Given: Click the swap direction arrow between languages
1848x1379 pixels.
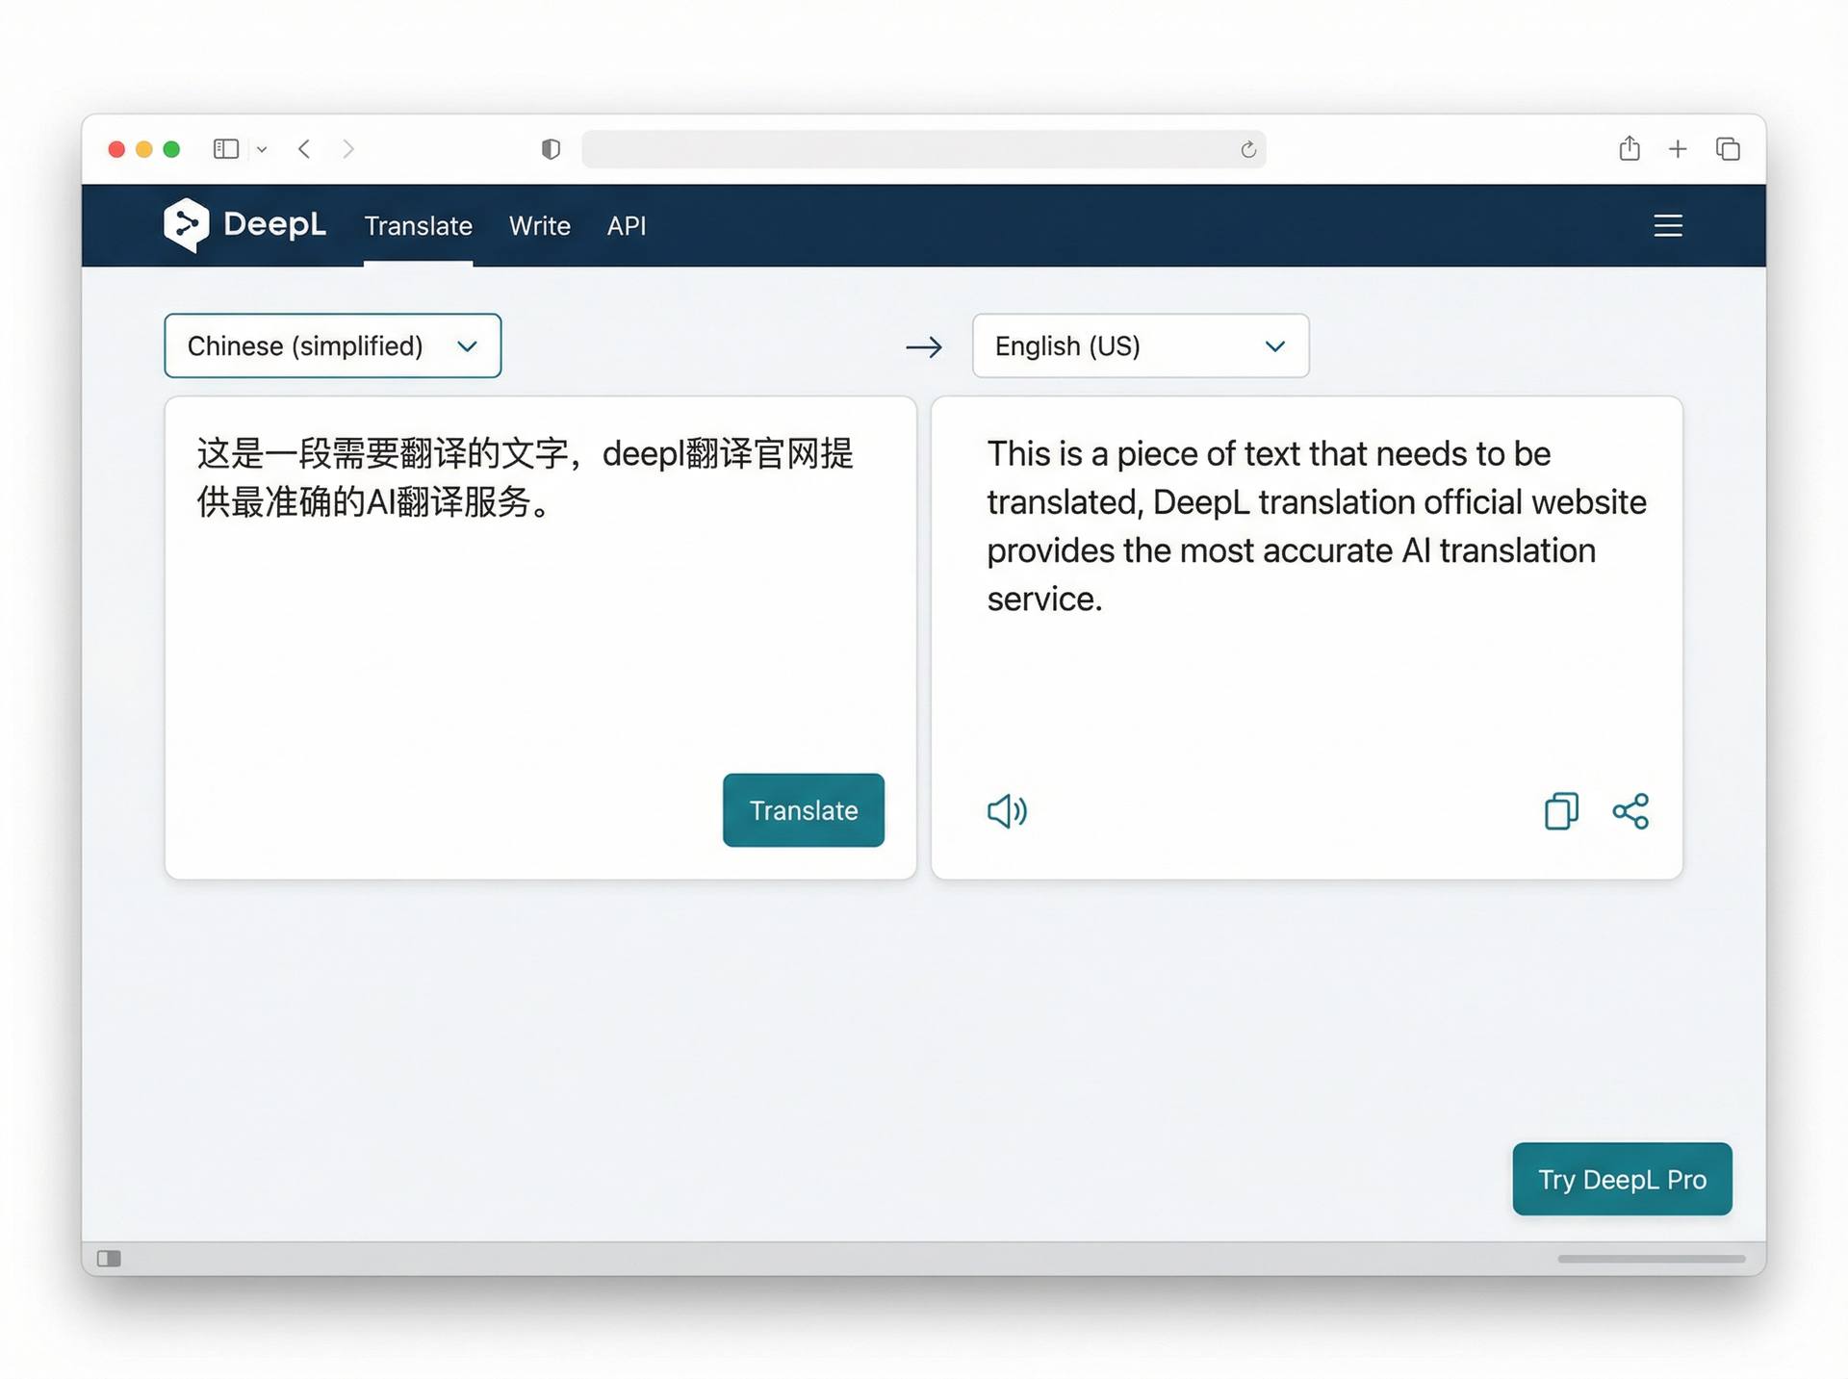Looking at the screenshot, I should click(924, 346).
